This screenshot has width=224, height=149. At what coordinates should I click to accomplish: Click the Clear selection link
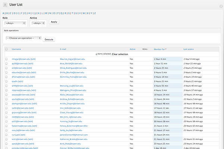click(120, 54)
